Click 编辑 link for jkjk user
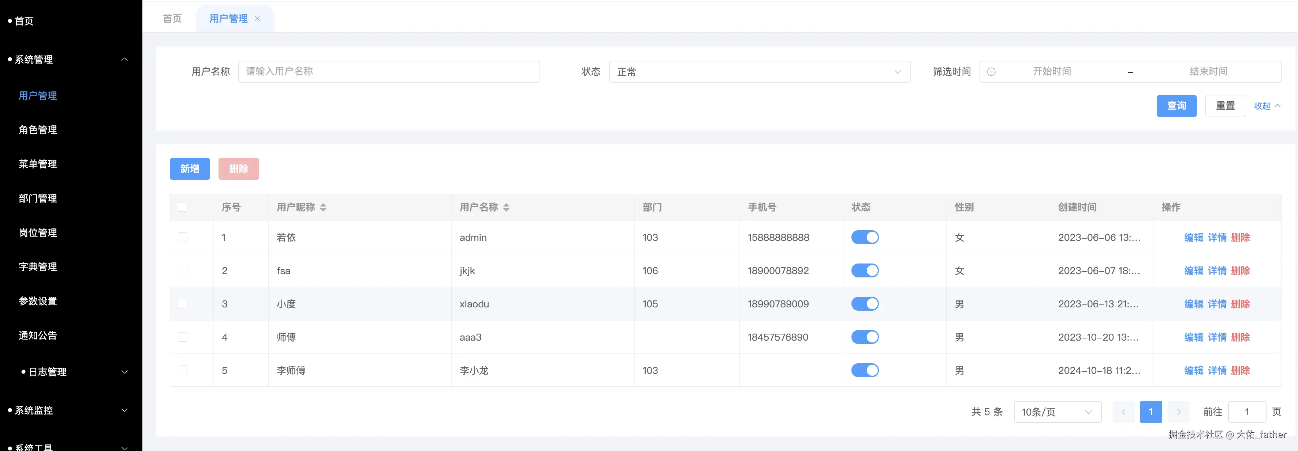 [x=1193, y=271]
